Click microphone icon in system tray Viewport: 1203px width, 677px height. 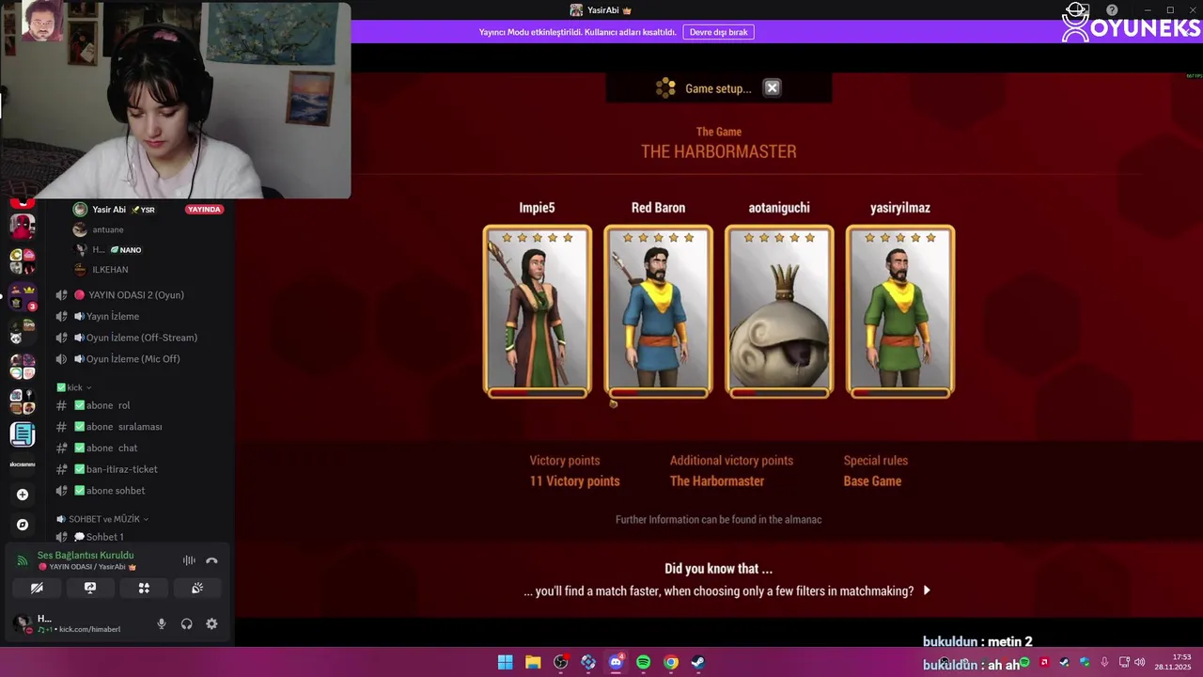click(x=1104, y=662)
